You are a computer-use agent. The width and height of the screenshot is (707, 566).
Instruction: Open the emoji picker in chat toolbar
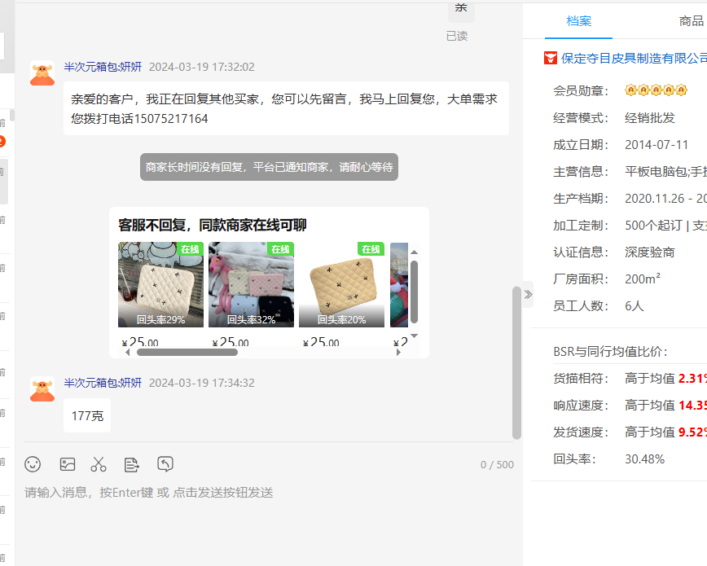(x=33, y=464)
